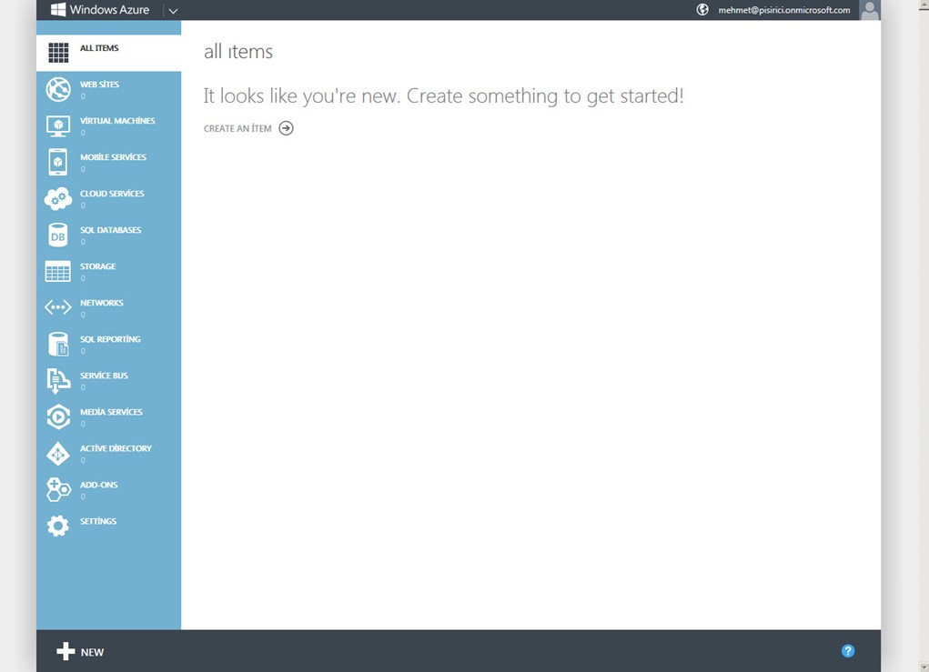Click the circled arrow next to Create an item
The image size is (929, 672).
coord(287,128)
